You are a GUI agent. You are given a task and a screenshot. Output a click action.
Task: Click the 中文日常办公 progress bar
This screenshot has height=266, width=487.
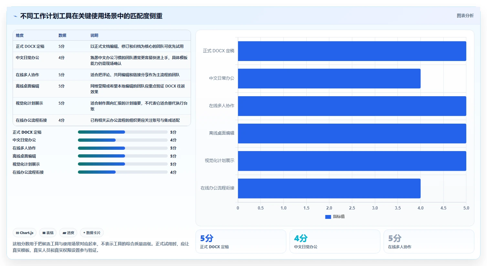pos(123,140)
